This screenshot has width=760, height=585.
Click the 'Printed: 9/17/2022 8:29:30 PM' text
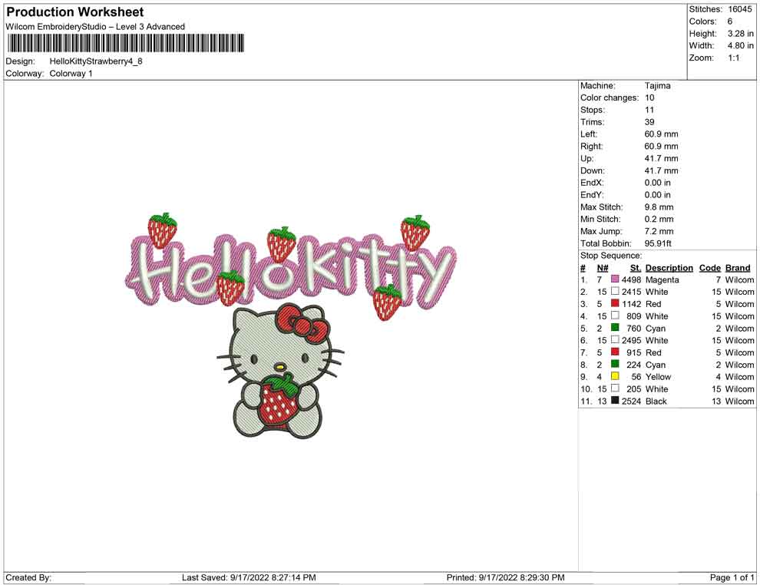tap(506, 577)
